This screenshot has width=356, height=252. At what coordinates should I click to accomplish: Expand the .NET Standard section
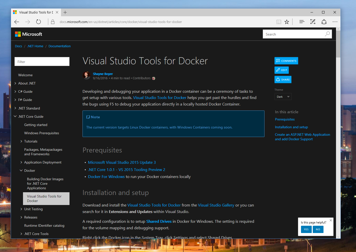coord(15,108)
